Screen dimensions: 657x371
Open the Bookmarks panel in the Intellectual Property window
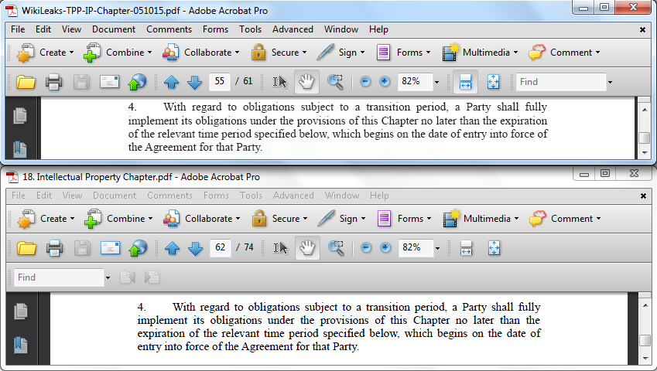pos(21,345)
